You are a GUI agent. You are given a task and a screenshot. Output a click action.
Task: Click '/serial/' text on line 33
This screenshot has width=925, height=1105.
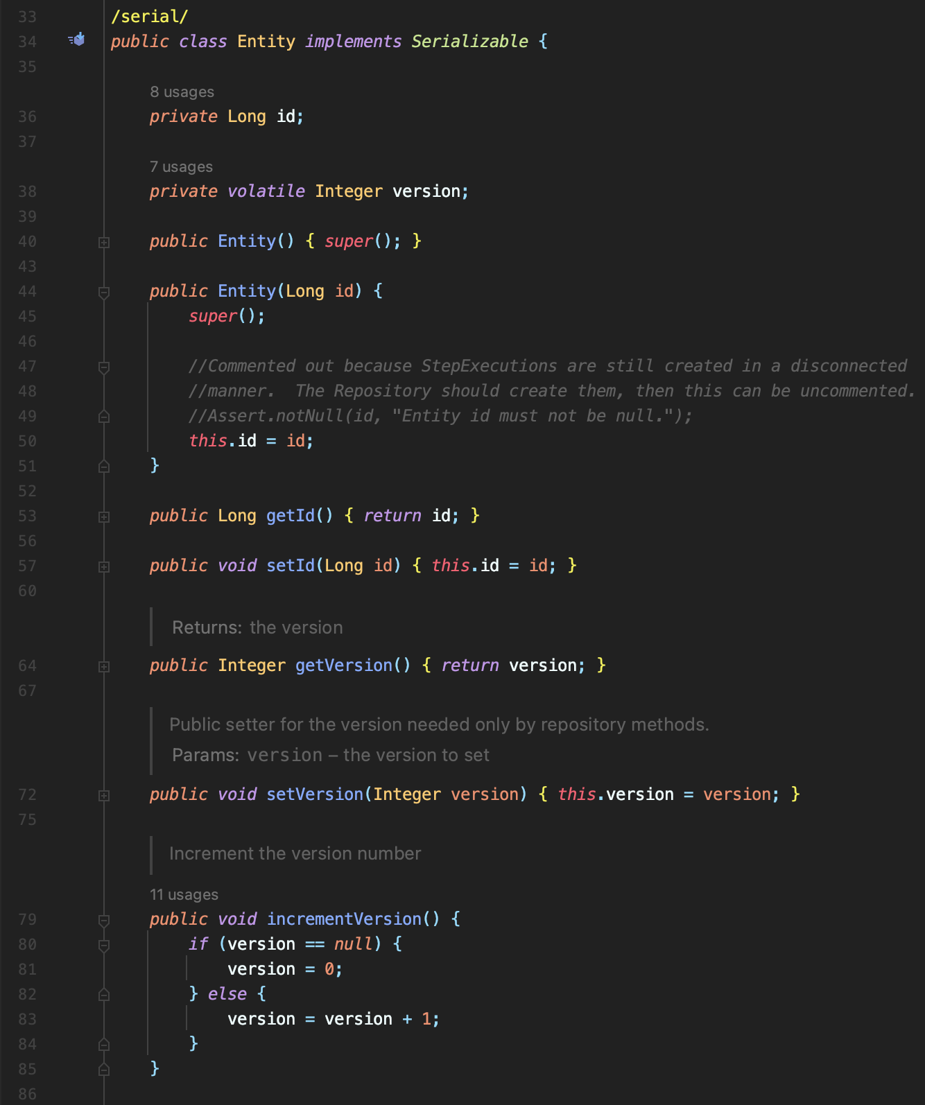(150, 17)
